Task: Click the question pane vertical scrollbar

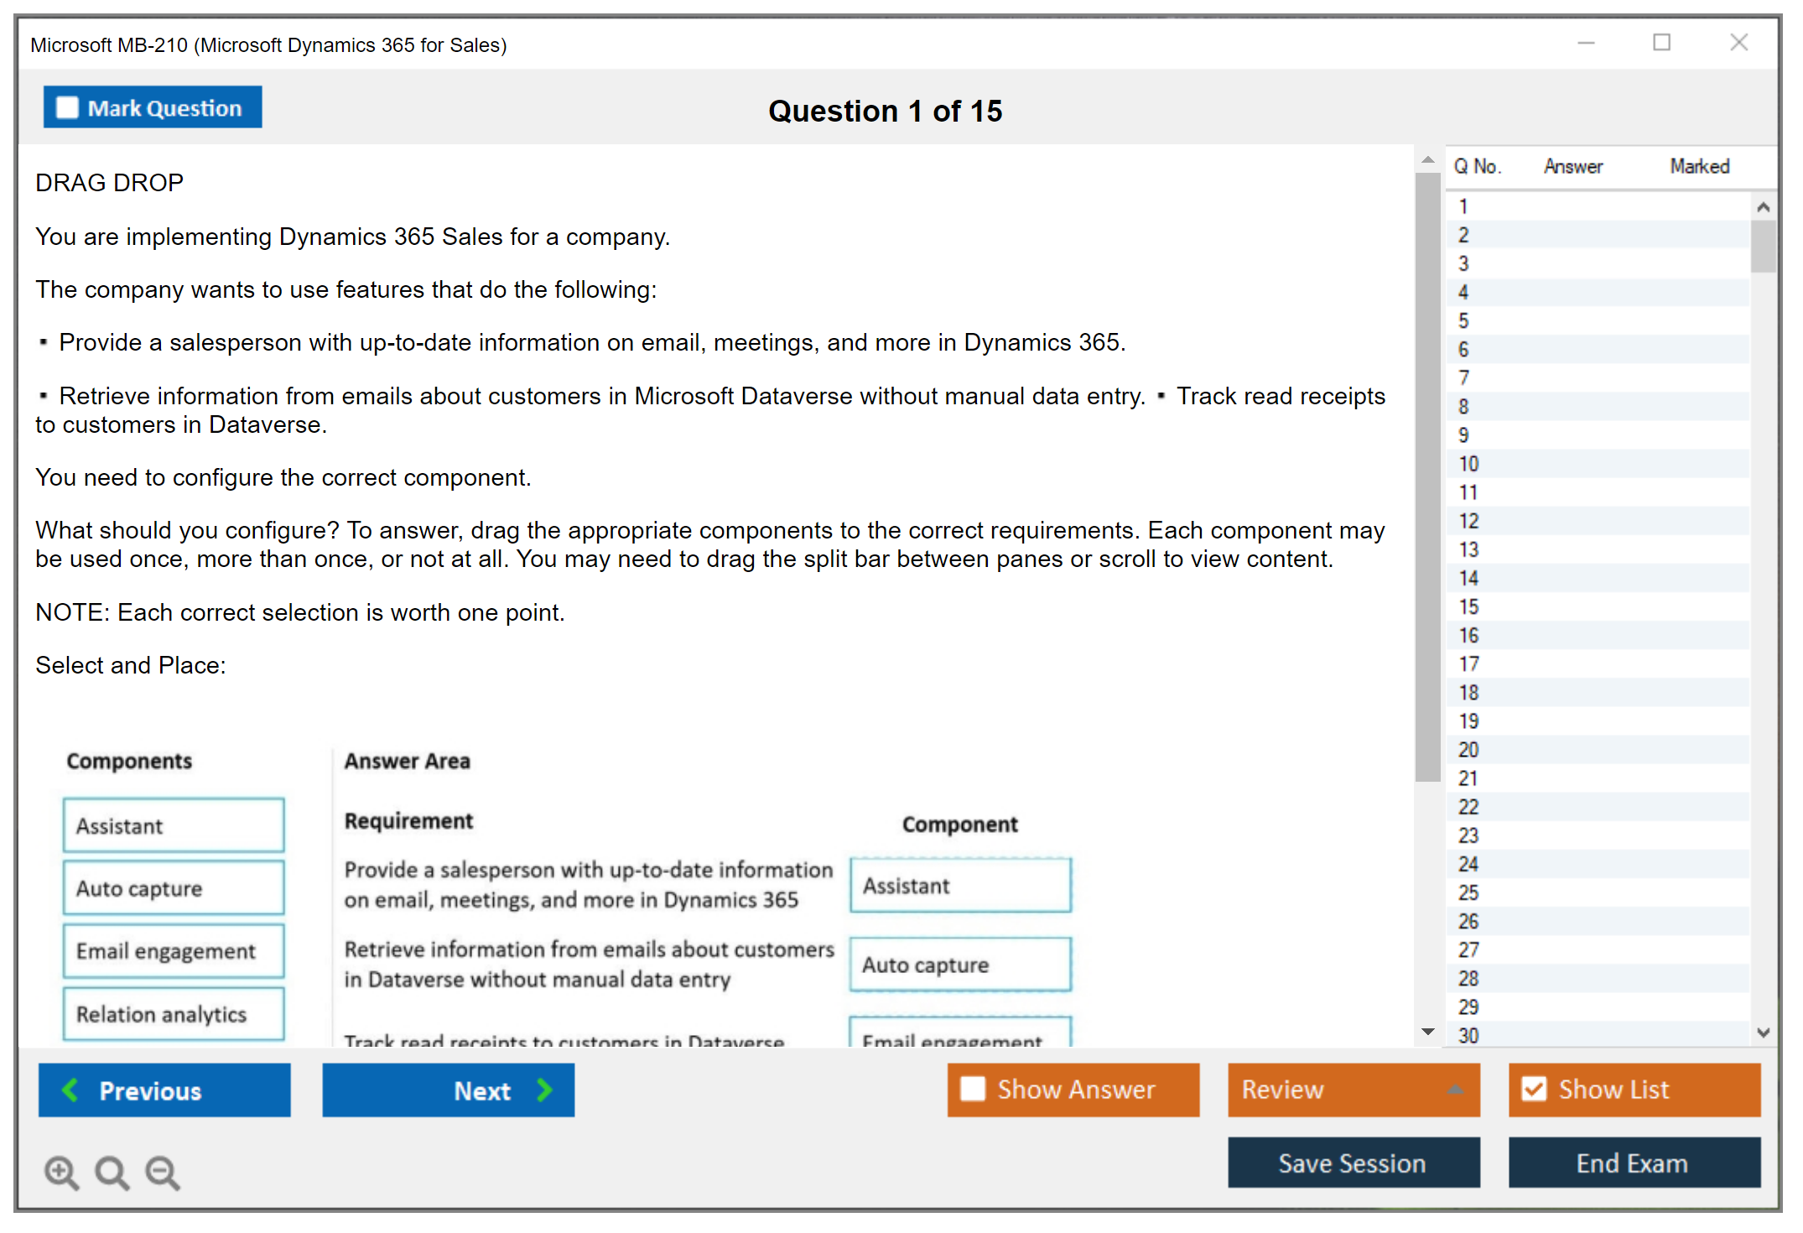Action: coord(1427,478)
